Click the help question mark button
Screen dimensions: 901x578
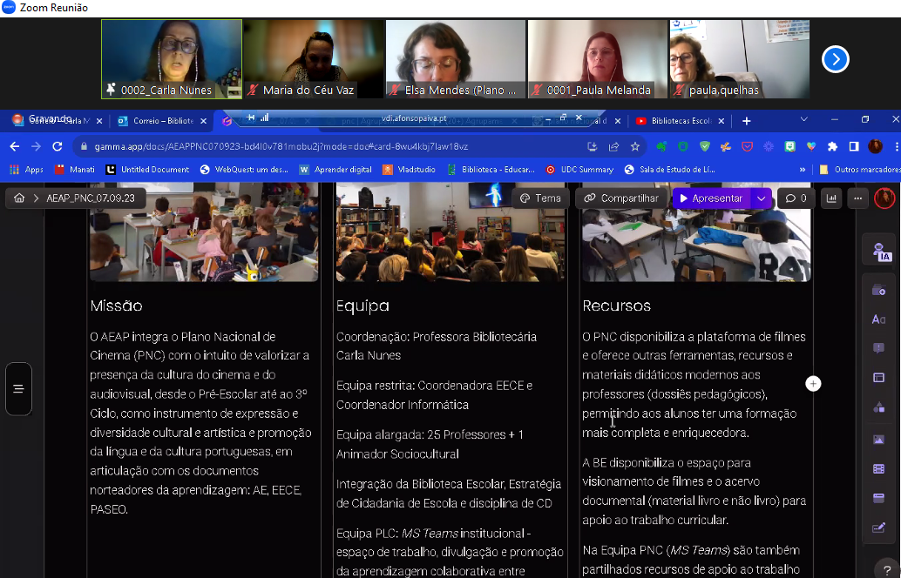coord(887,569)
